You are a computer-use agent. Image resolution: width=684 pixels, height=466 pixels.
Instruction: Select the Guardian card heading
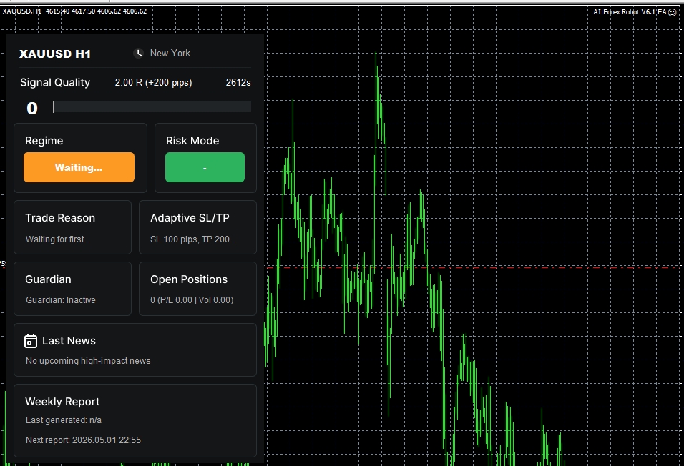48,279
